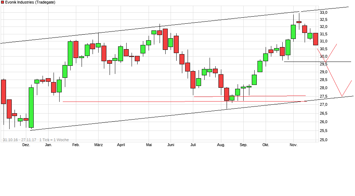This screenshot has width=355, height=196.
Task: Click the 'Nov.' month axis label
Action: pos(293,145)
